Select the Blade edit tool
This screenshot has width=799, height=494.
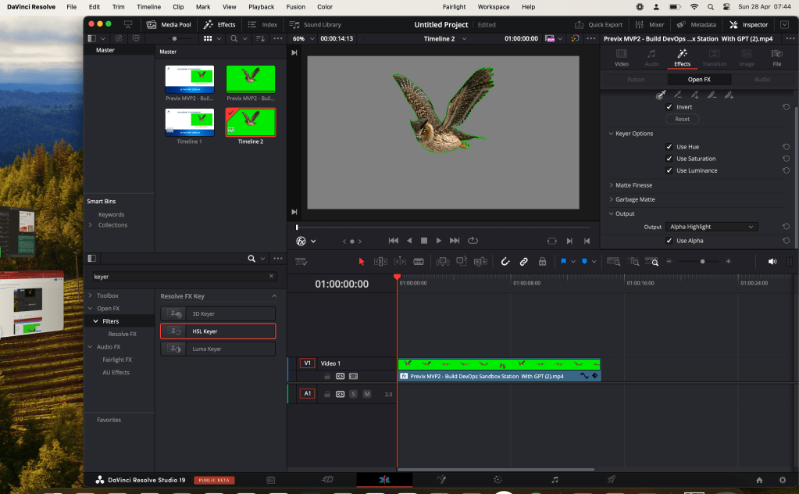tap(419, 262)
